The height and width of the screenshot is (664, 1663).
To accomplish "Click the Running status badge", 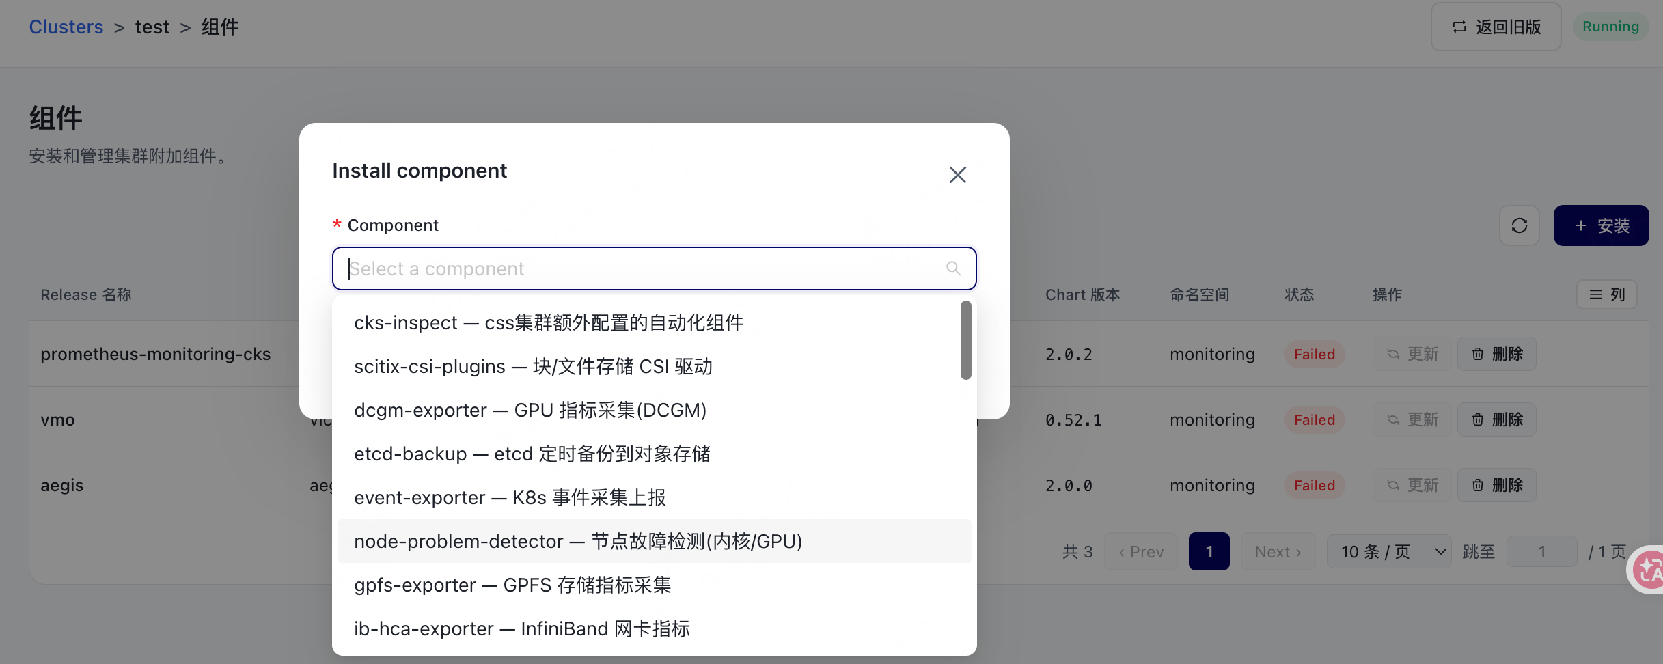I will pos(1610,27).
